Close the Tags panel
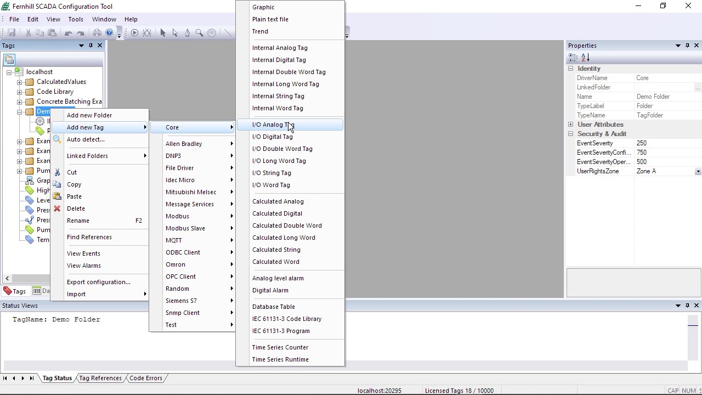 click(x=100, y=46)
